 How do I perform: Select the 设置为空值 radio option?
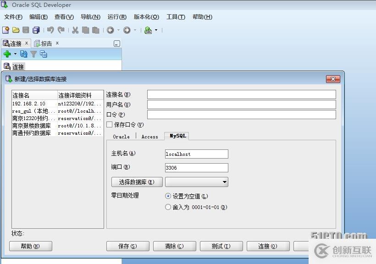coord(169,196)
